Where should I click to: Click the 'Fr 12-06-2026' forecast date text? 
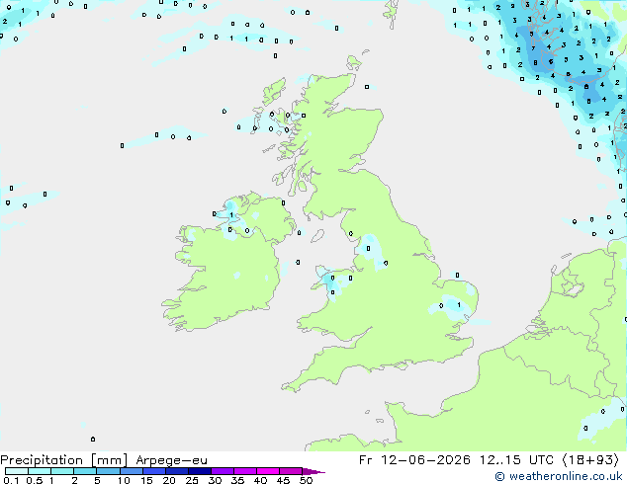(414, 460)
